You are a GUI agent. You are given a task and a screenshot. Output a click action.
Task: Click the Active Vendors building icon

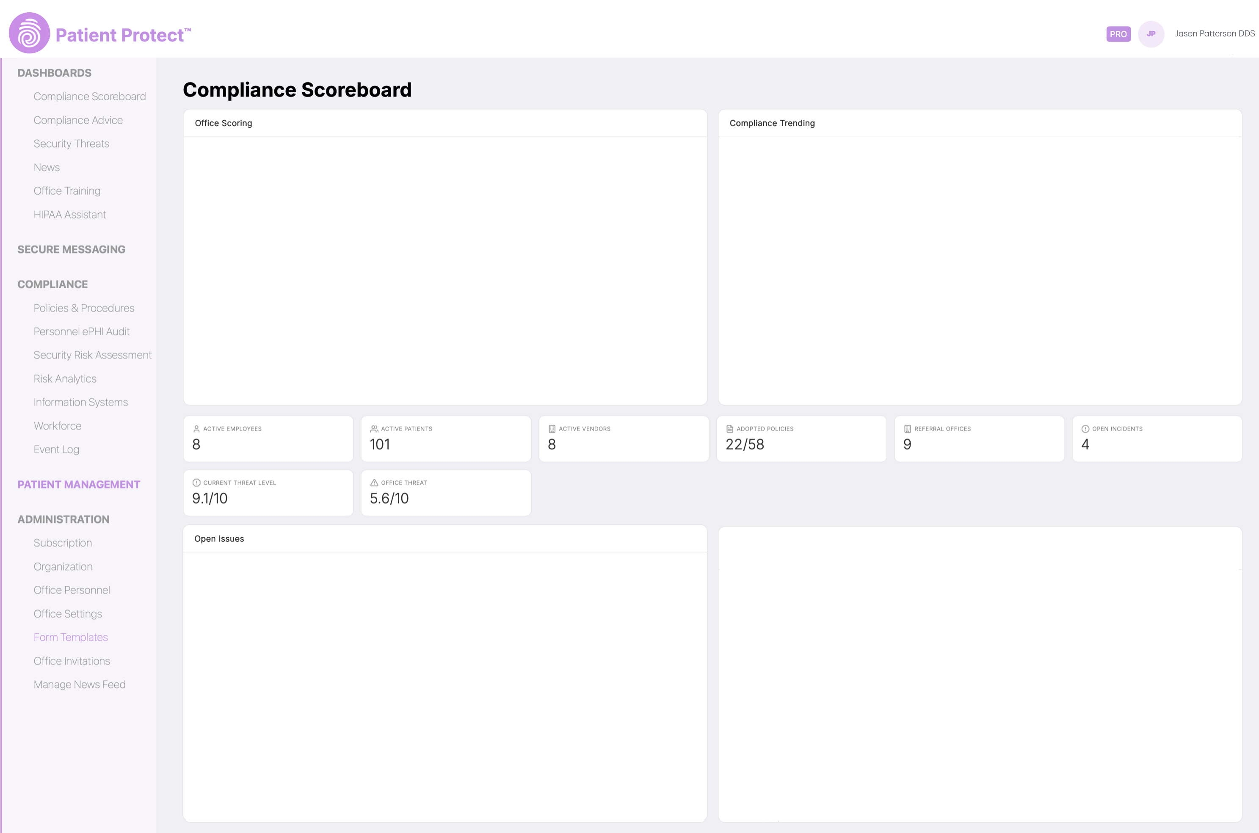[552, 429]
